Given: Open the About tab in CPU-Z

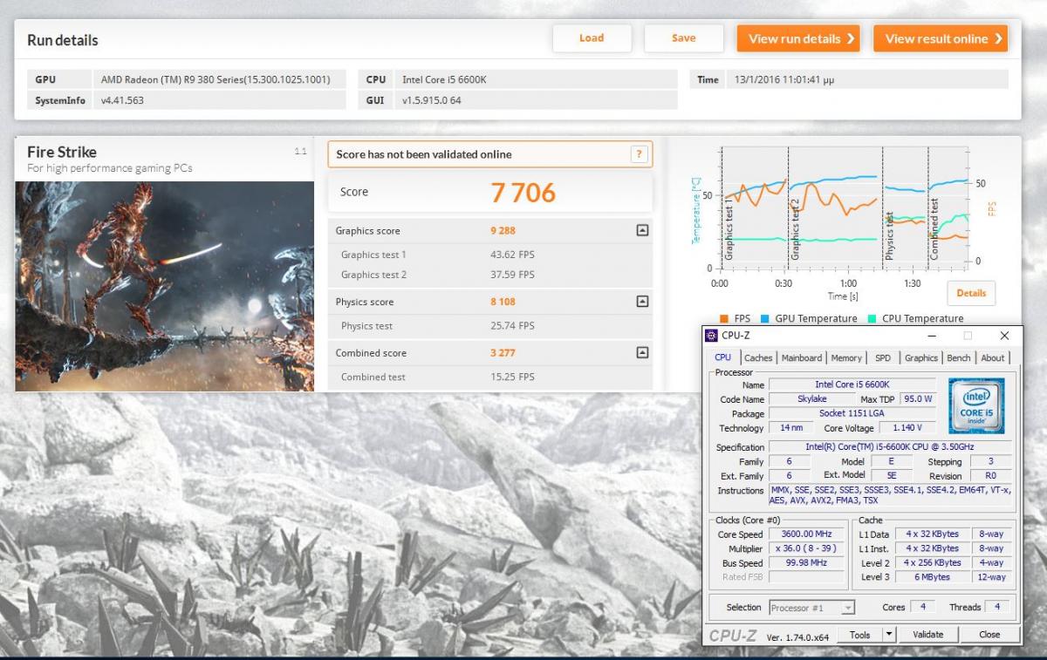Looking at the screenshot, I should (993, 357).
